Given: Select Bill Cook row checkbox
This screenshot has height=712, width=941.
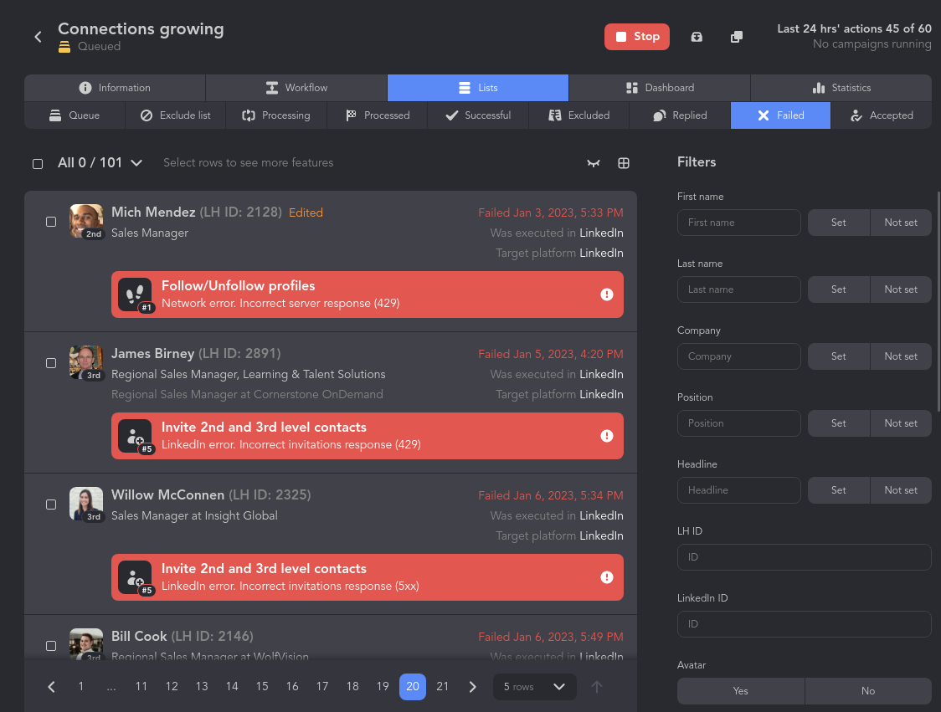Looking at the screenshot, I should click(51, 646).
